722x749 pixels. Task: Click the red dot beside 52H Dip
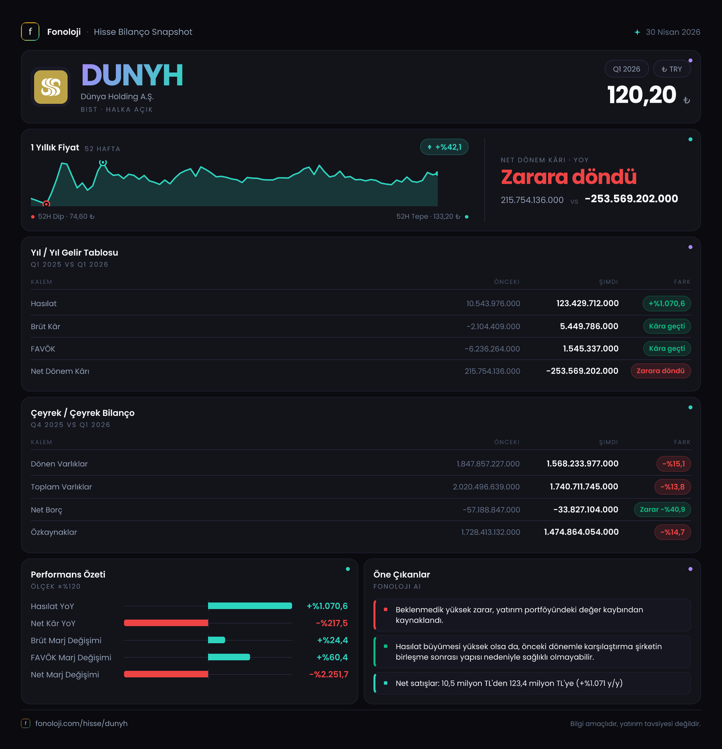33,217
